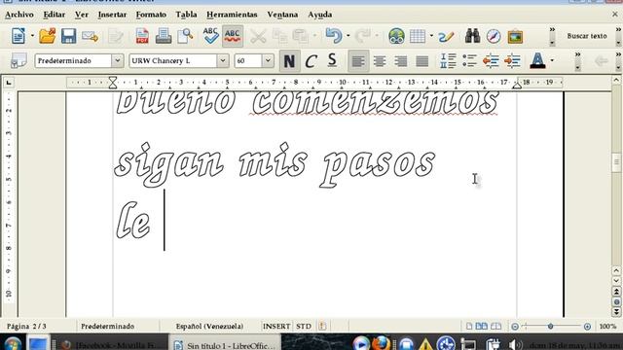The image size is (623, 350).
Task: Zoom in with the plus button
Action: click(x=587, y=327)
